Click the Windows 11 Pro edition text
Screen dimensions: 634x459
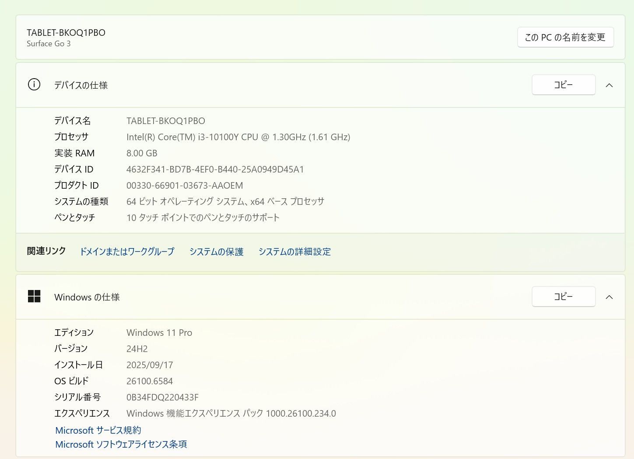click(159, 333)
